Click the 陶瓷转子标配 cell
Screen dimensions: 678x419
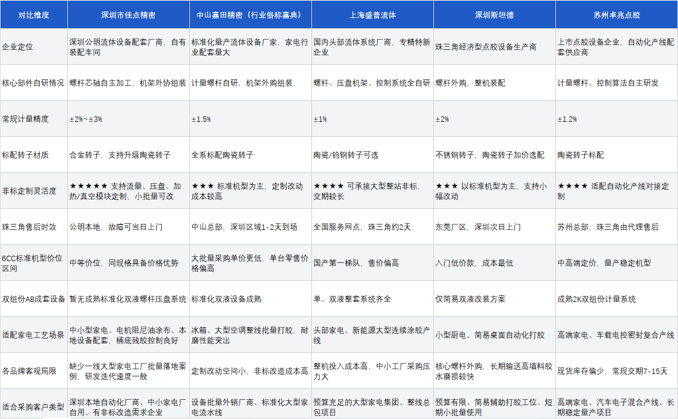[x=617, y=155]
